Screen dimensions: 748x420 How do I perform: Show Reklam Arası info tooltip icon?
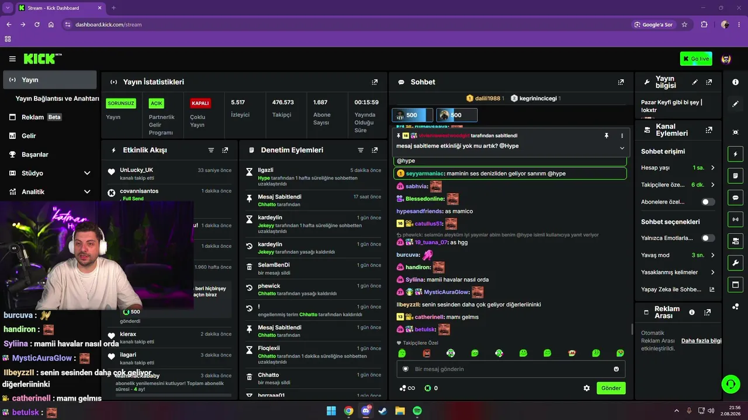click(x=692, y=313)
